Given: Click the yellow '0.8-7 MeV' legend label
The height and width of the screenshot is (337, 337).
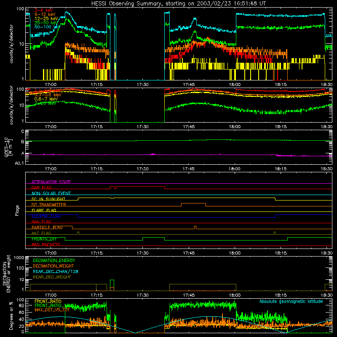Looking at the screenshot, I should pos(46,99).
